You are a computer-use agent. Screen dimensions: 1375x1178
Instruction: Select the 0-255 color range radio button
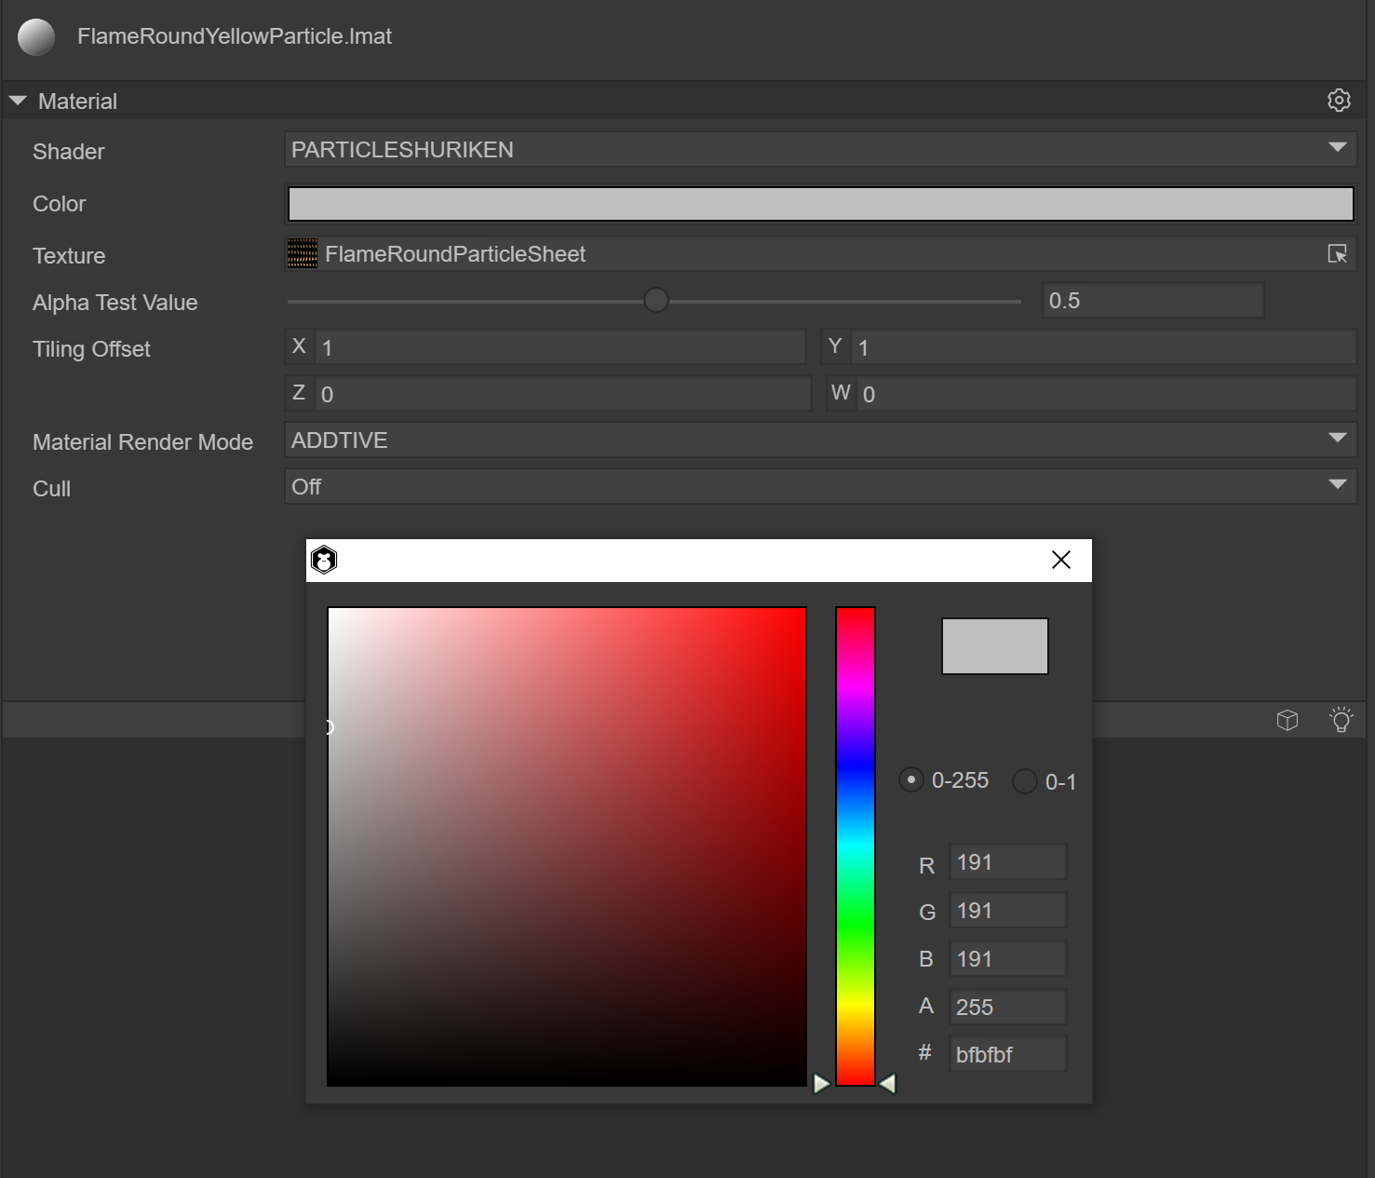pyautogui.click(x=911, y=780)
